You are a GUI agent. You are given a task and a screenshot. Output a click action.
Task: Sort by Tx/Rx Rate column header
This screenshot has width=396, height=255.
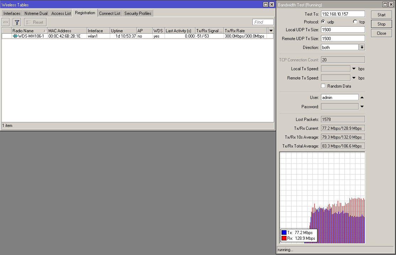tap(246, 31)
